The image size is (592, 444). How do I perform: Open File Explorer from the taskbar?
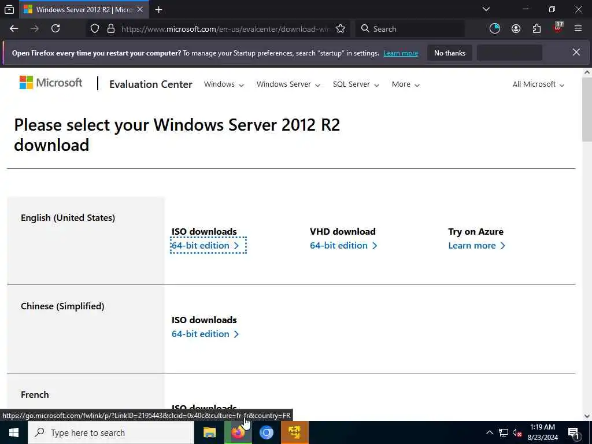pyautogui.click(x=209, y=432)
